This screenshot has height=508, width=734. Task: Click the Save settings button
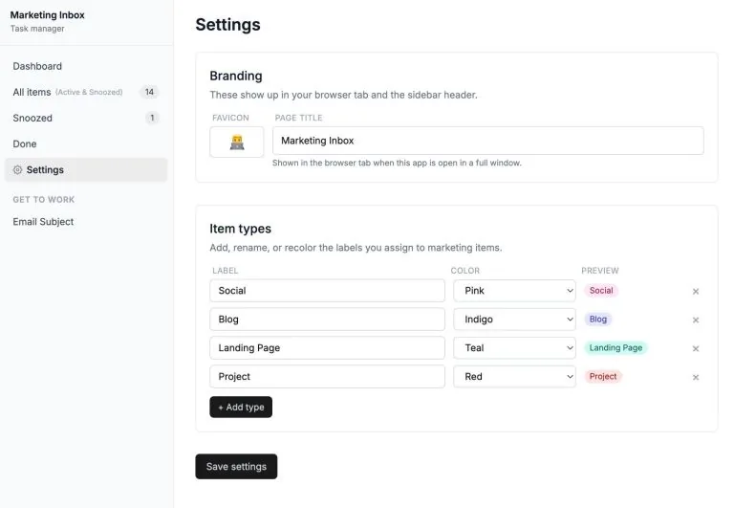[x=236, y=466]
